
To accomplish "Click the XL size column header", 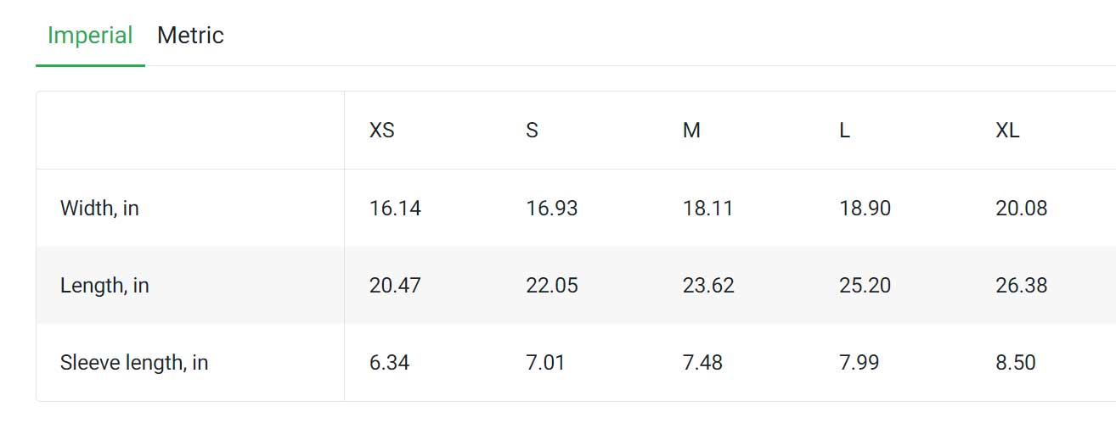I will pos(1007,131).
